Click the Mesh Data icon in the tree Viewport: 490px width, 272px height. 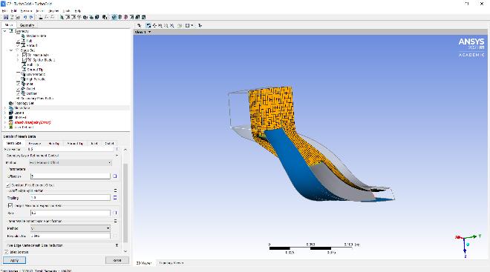click(11, 108)
